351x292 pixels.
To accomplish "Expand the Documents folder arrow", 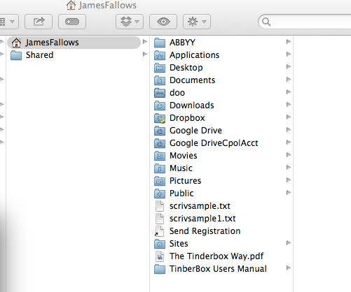I will tap(289, 80).
